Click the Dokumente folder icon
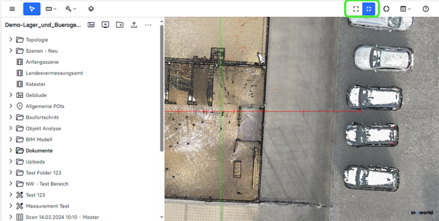This screenshot has width=439, height=221. [20, 150]
